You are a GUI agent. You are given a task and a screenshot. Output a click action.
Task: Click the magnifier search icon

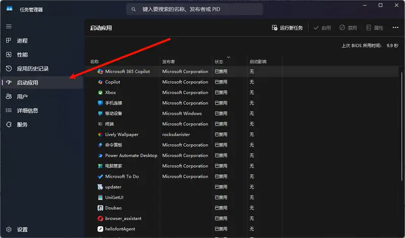click(x=133, y=9)
